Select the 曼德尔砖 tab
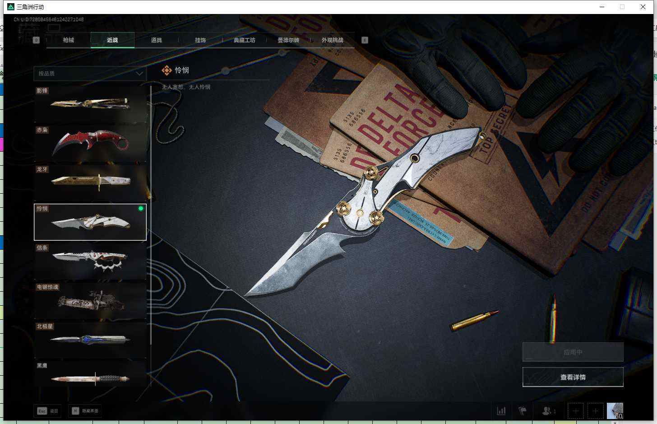 pos(288,40)
